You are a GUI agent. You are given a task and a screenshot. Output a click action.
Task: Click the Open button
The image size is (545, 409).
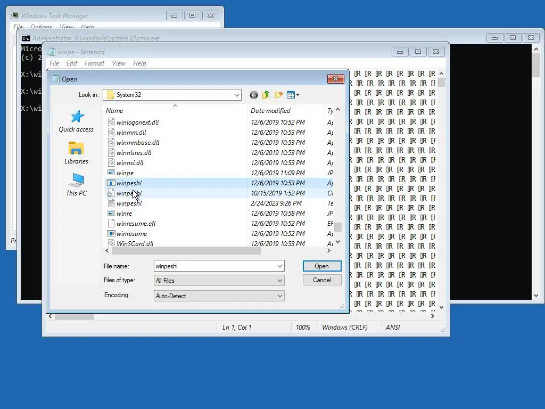[322, 266]
